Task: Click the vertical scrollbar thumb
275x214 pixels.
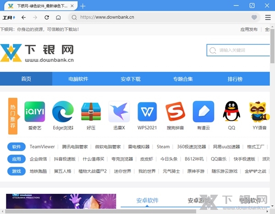Action: [272, 45]
